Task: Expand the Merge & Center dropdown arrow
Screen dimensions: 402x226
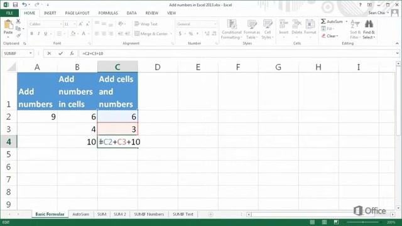Action: click(171, 33)
